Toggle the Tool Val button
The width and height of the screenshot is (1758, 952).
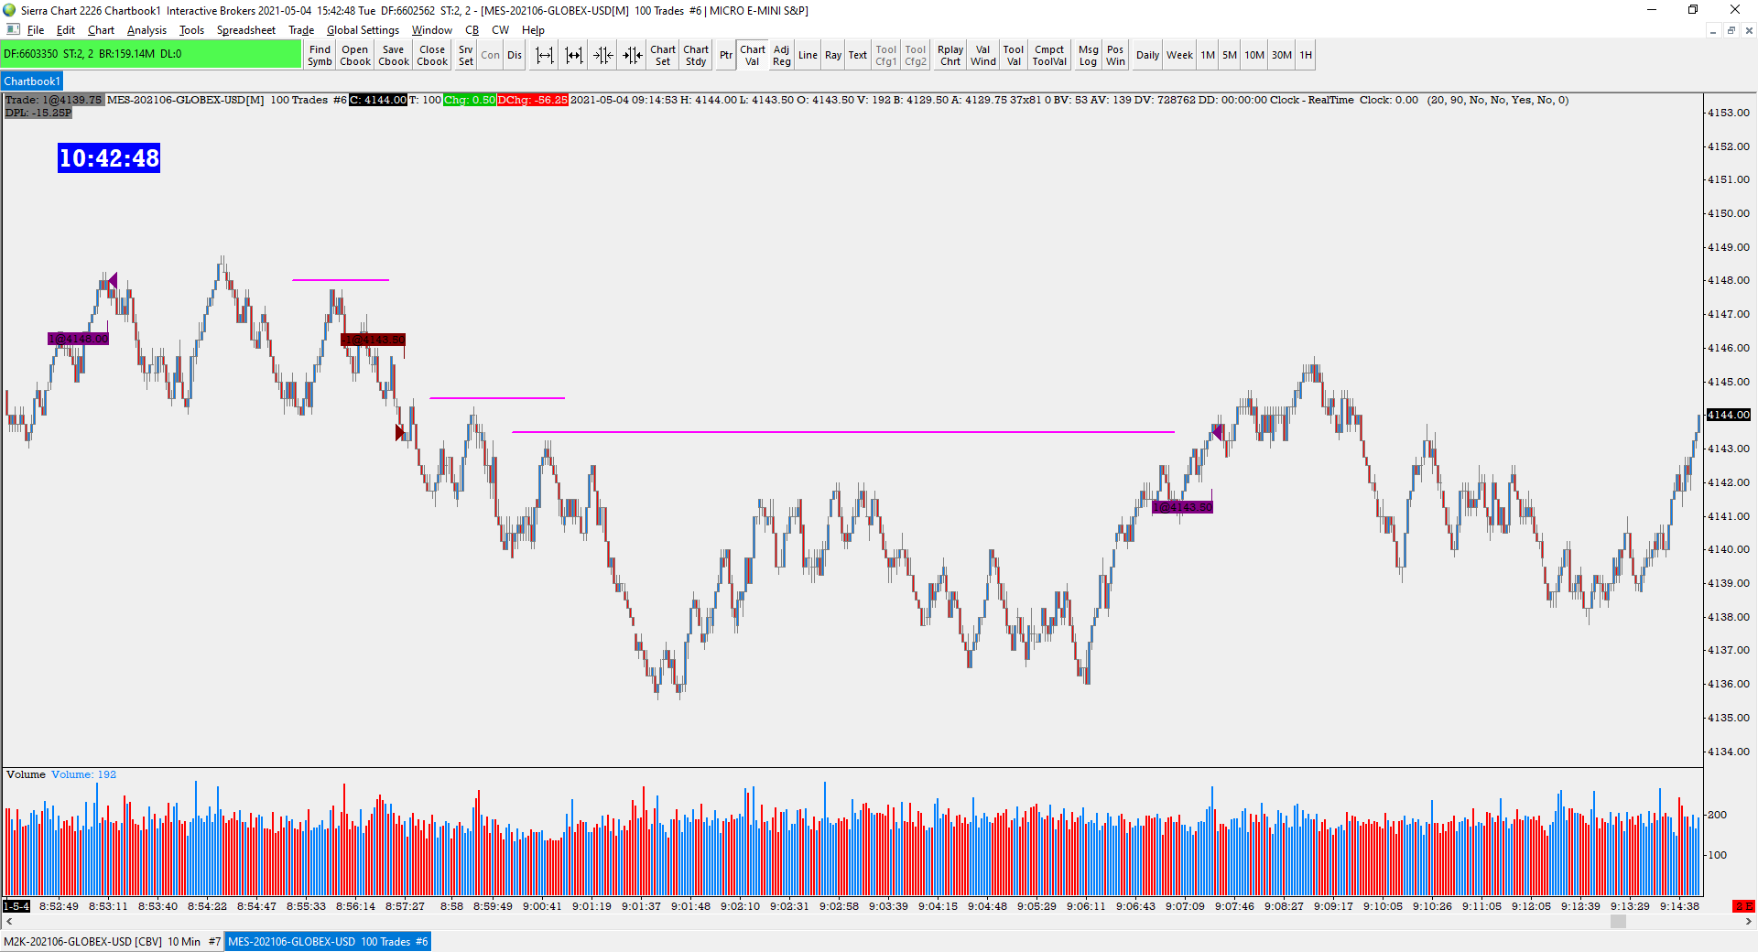pos(1014,55)
